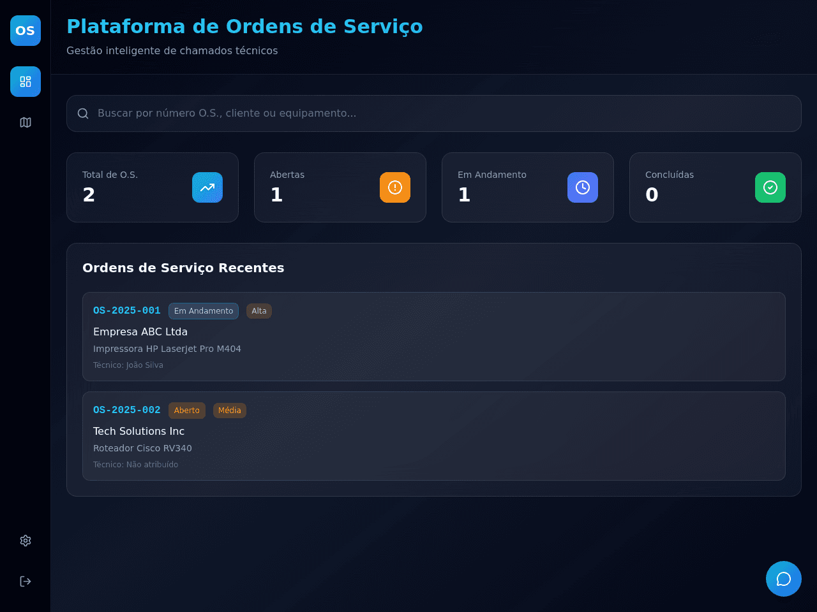Click Gestão inteligente de chamados técnicos subtitle
Viewport: 817px width, 612px height.
pyautogui.click(x=172, y=50)
